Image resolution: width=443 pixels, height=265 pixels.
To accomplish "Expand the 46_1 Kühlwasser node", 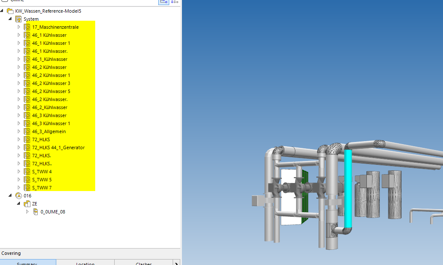I will (x=19, y=35).
